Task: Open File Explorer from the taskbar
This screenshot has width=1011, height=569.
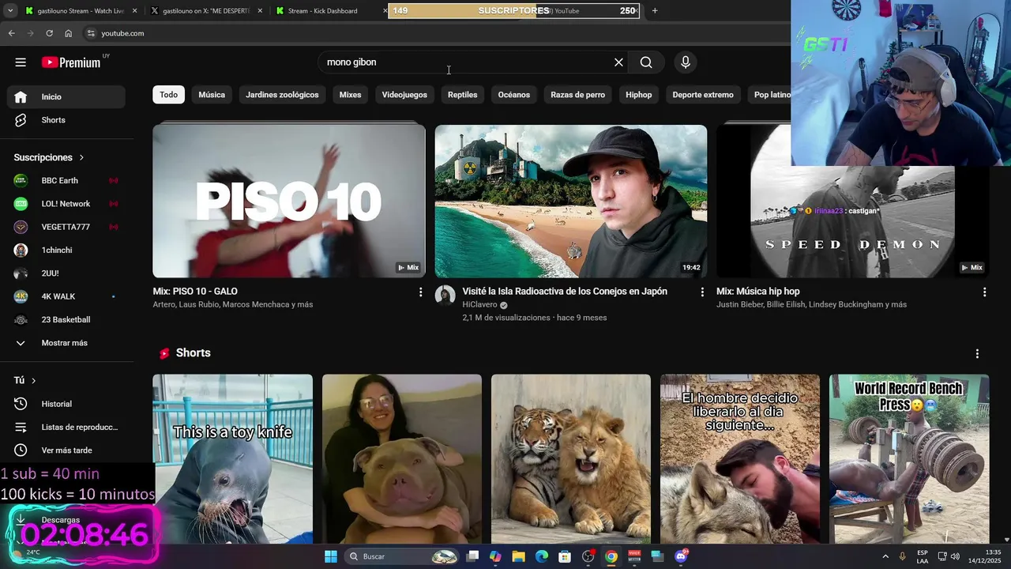Action: tap(518, 556)
